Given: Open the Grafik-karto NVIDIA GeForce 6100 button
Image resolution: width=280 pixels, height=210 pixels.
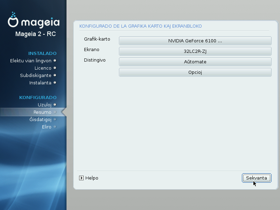Looking at the screenshot, I should [x=195, y=41].
